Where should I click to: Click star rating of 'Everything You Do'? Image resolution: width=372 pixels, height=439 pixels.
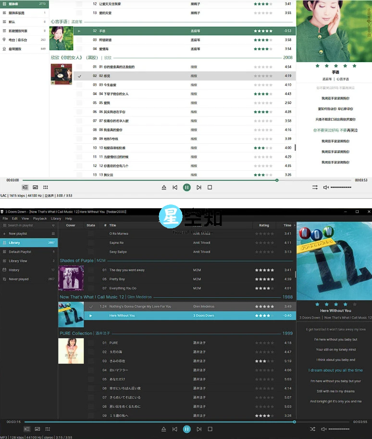(264, 288)
